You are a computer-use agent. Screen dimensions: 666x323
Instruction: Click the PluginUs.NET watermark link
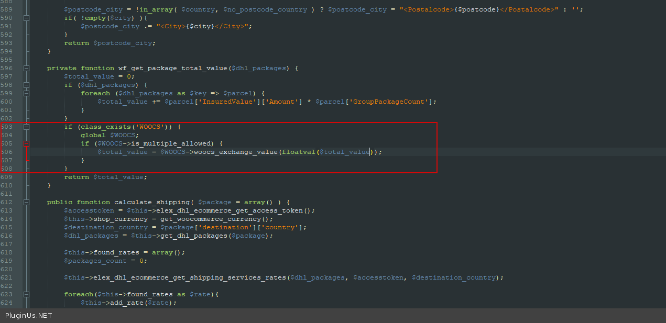pos(29,316)
